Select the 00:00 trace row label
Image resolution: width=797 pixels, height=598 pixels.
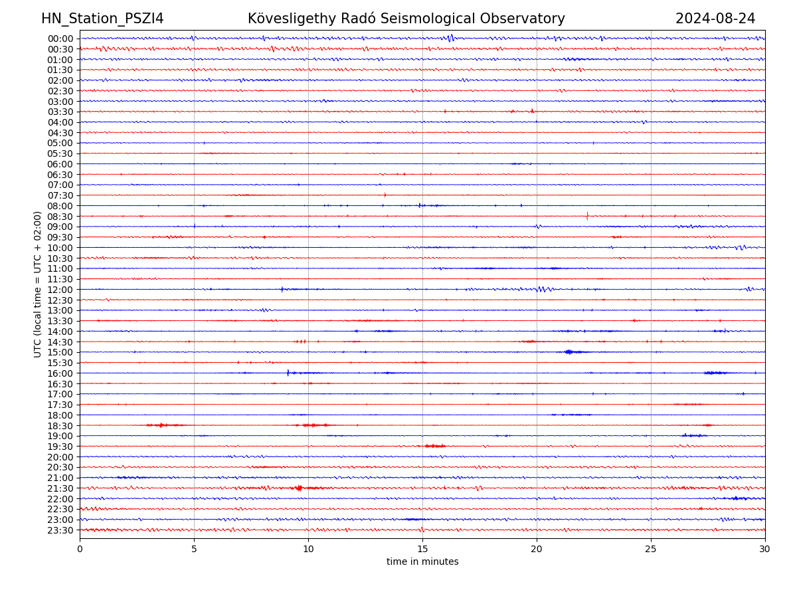click(x=60, y=39)
